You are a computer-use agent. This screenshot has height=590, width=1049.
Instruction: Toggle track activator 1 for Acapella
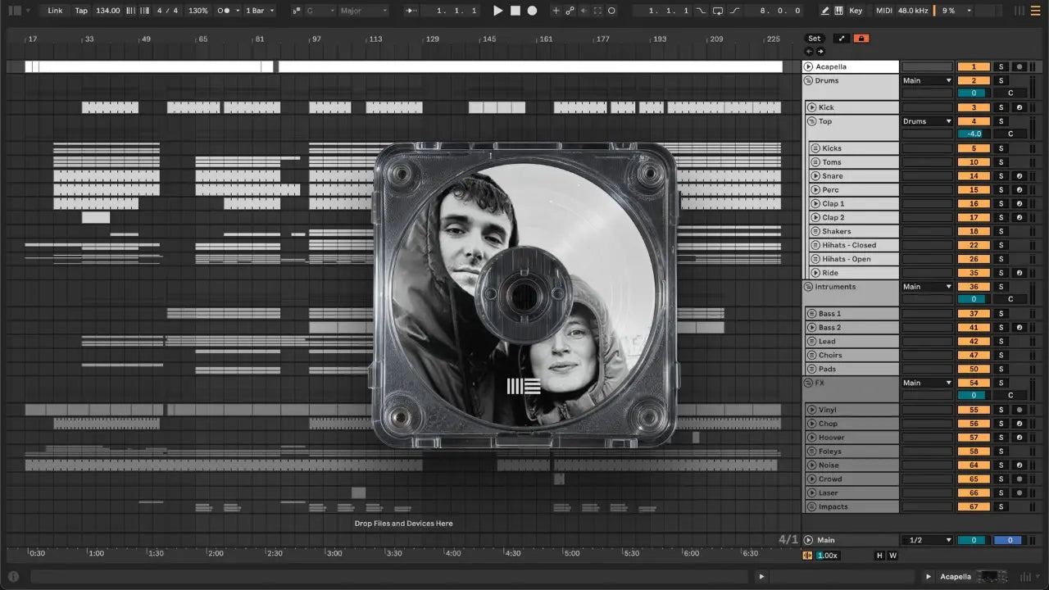pyautogui.click(x=974, y=66)
